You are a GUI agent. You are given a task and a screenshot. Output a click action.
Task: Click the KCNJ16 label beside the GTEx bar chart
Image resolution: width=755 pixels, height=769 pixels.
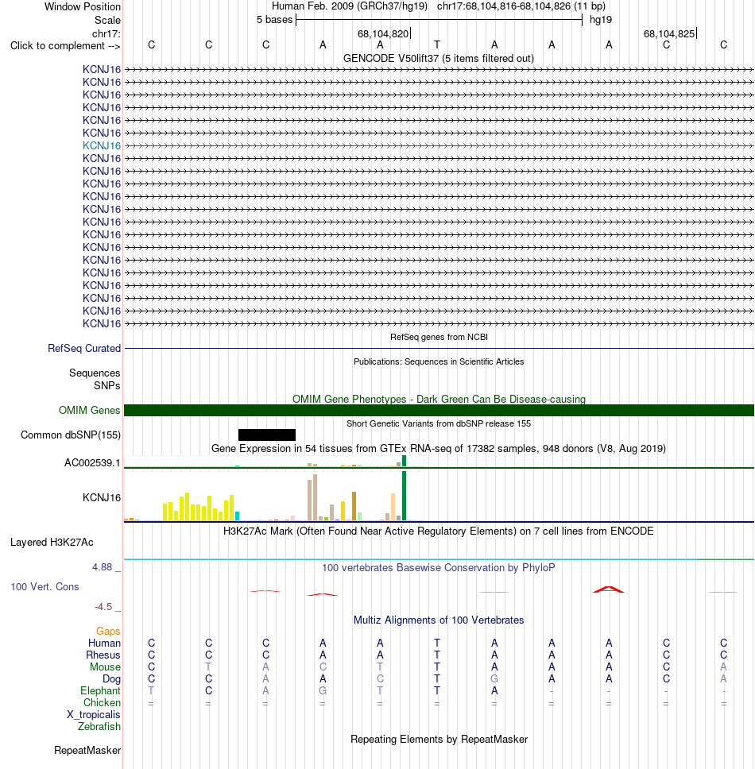102,498
